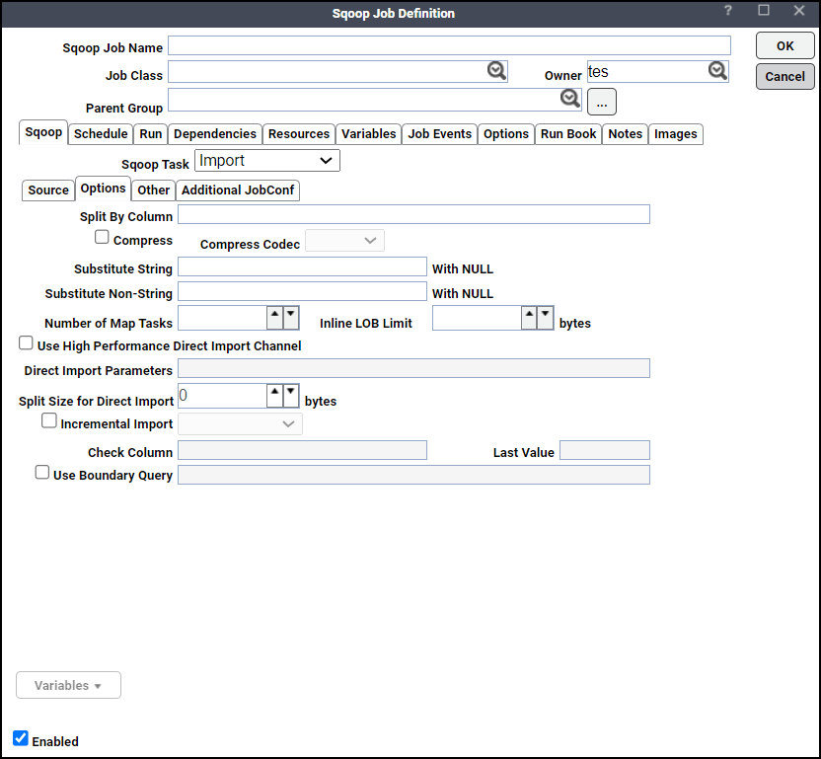Screen dimensions: 821x759
Task: Uncheck the Enabled checkbox
Action: pyautogui.click(x=21, y=738)
